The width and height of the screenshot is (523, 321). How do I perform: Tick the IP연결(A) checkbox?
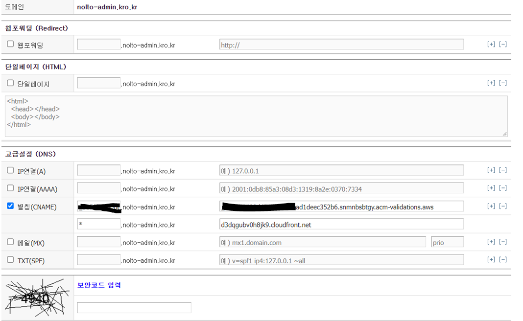pos(10,170)
